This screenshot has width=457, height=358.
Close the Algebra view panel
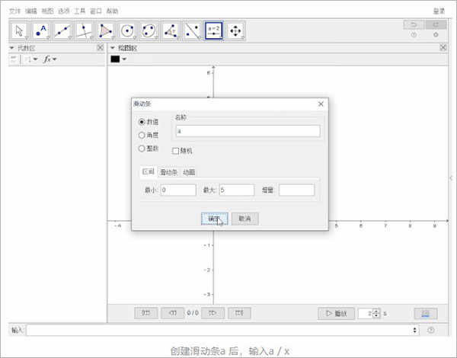pyautogui.click(x=100, y=47)
